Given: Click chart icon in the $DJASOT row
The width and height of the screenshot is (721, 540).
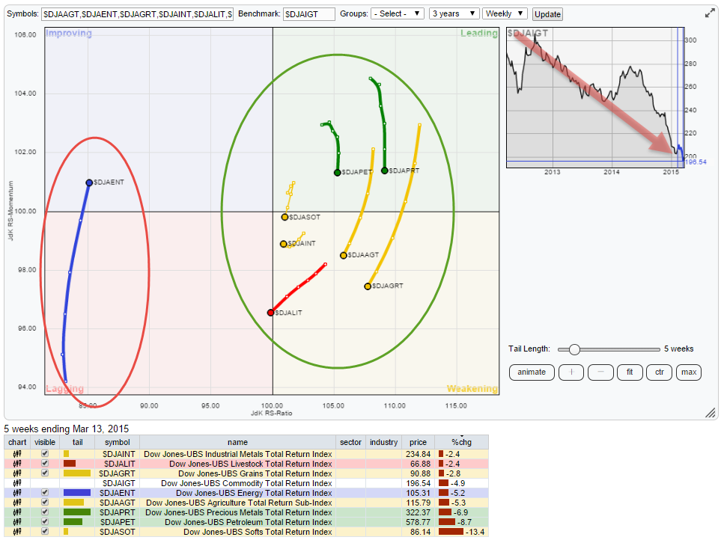Looking at the screenshot, I should tap(16, 532).
